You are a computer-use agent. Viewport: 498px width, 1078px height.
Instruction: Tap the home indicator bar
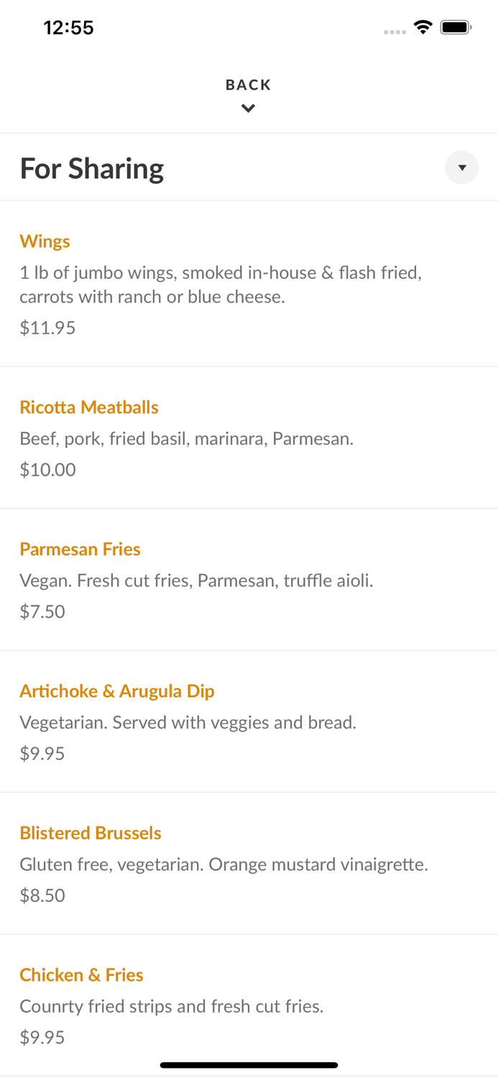[249, 1065]
